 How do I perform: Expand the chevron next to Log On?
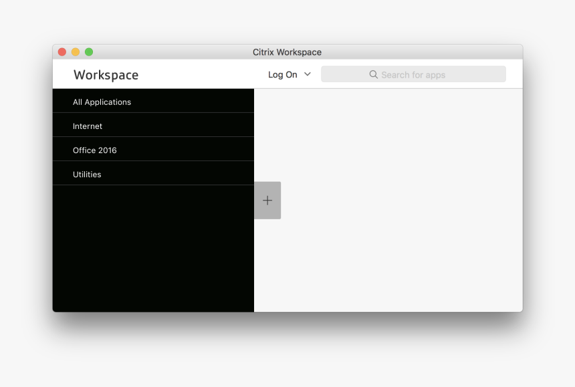[307, 75]
